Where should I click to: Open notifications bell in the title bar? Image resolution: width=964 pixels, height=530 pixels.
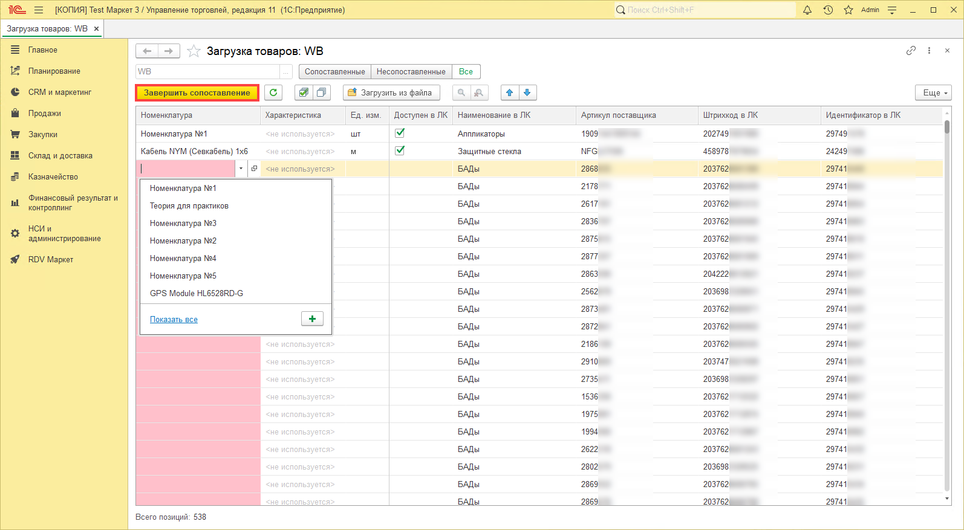(807, 10)
